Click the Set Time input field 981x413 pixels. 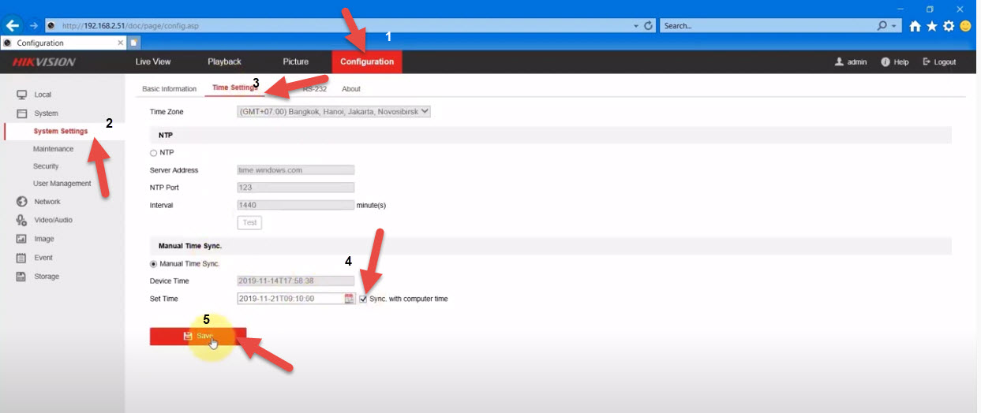point(290,299)
